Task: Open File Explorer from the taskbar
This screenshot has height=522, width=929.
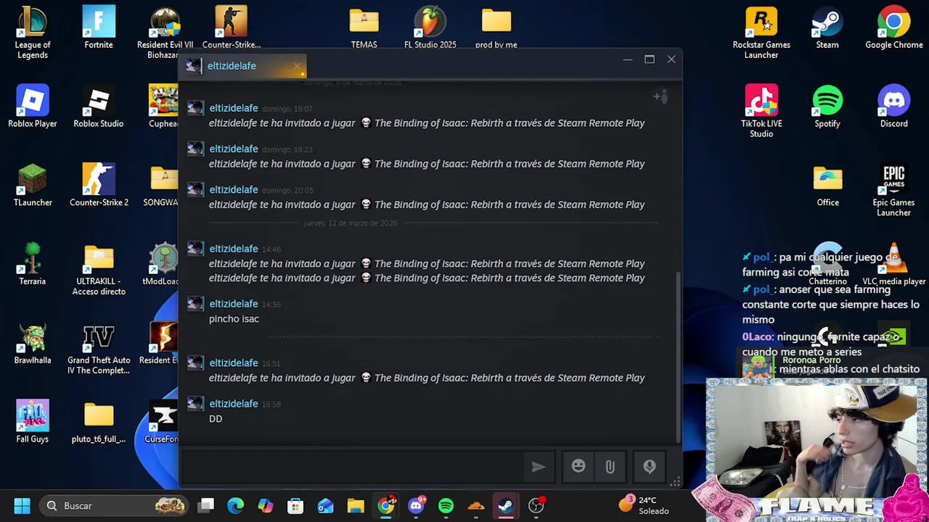Action: [356, 505]
